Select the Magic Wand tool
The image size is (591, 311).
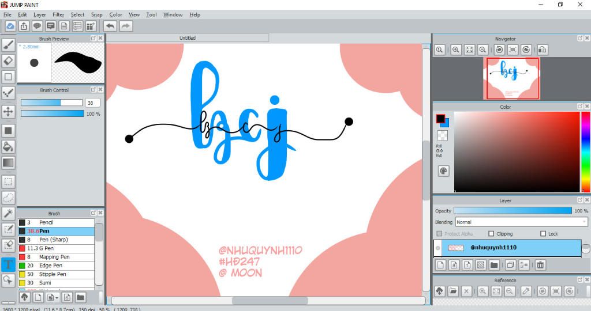[8, 213]
